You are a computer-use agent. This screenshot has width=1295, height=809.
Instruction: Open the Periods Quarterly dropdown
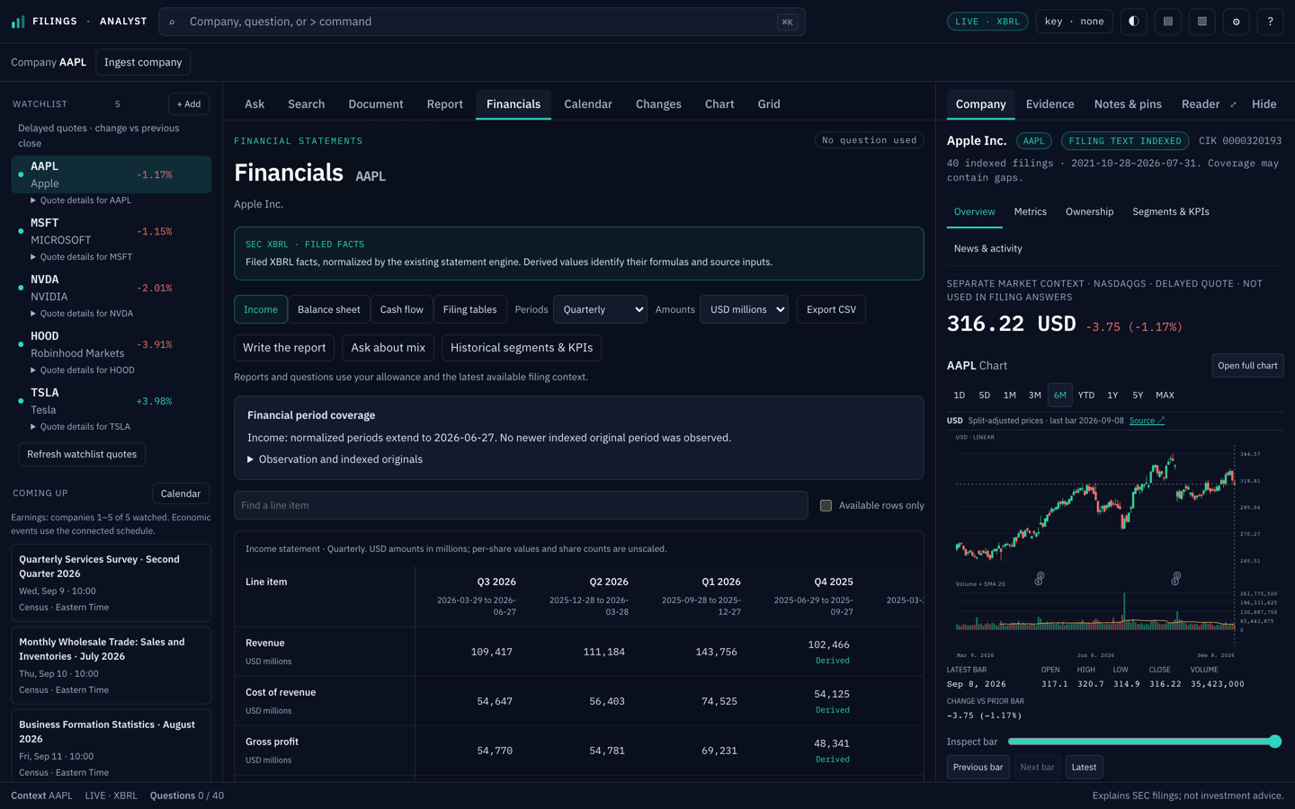coord(600,309)
